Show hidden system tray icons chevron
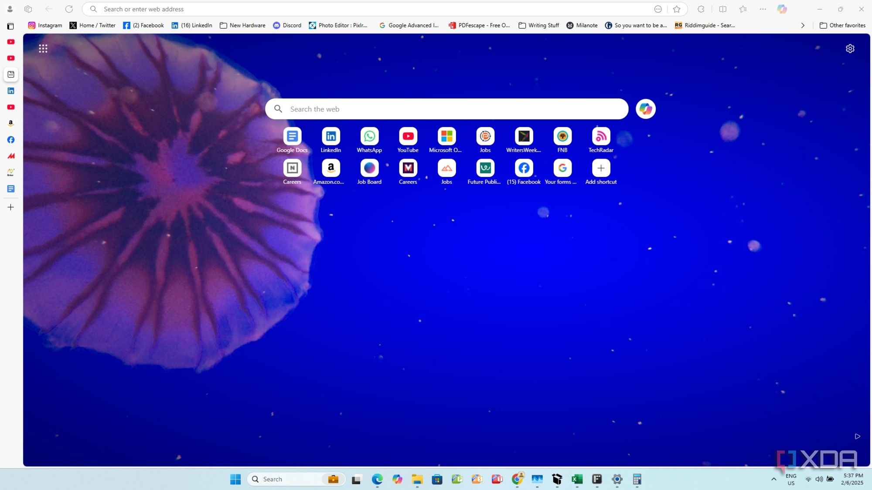Screen dimensions: 872x490 pyautogui.click(x=774, y=479)
